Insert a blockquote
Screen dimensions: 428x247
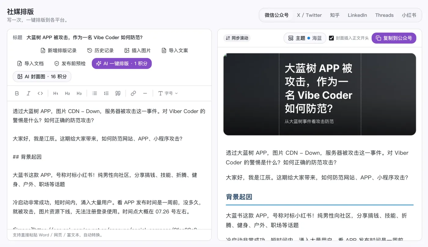point(118,93)
